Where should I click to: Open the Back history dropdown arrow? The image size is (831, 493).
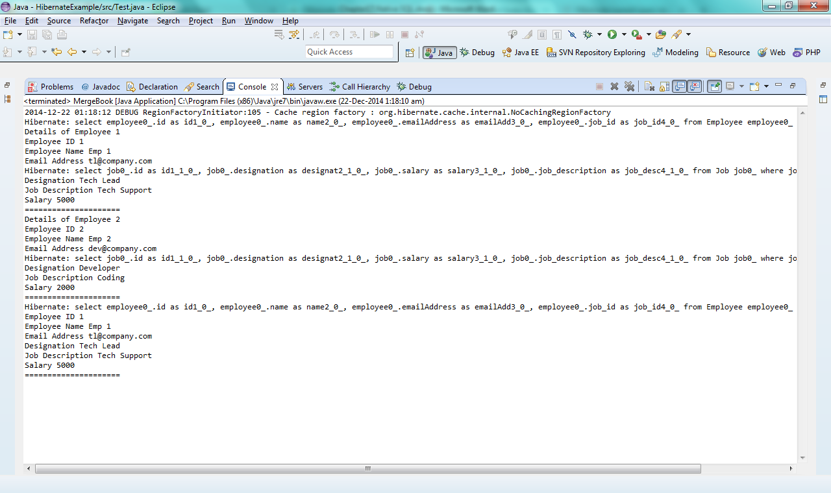(x=84, y=52)
